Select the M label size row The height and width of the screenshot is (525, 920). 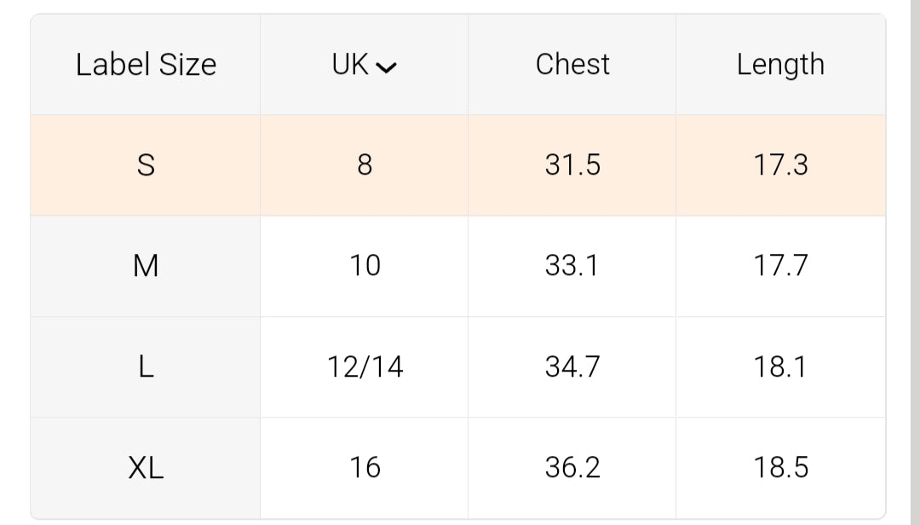pyautogui.click(x=146, y=266)
